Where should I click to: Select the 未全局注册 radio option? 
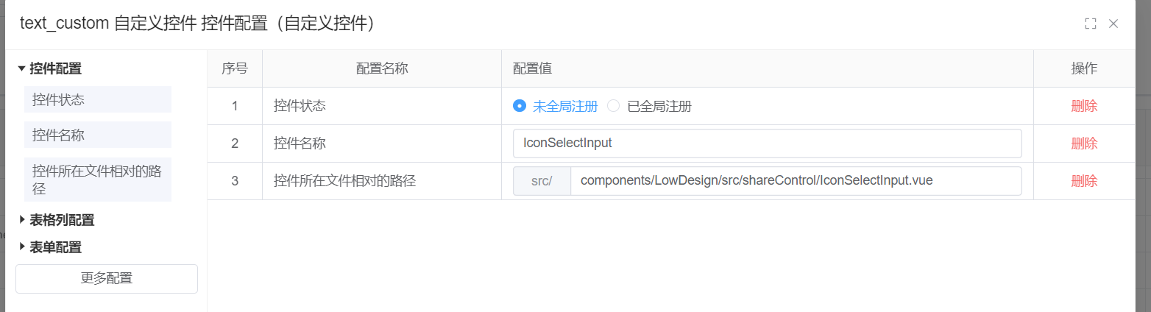pyautogui.click(x=520, y=106)
